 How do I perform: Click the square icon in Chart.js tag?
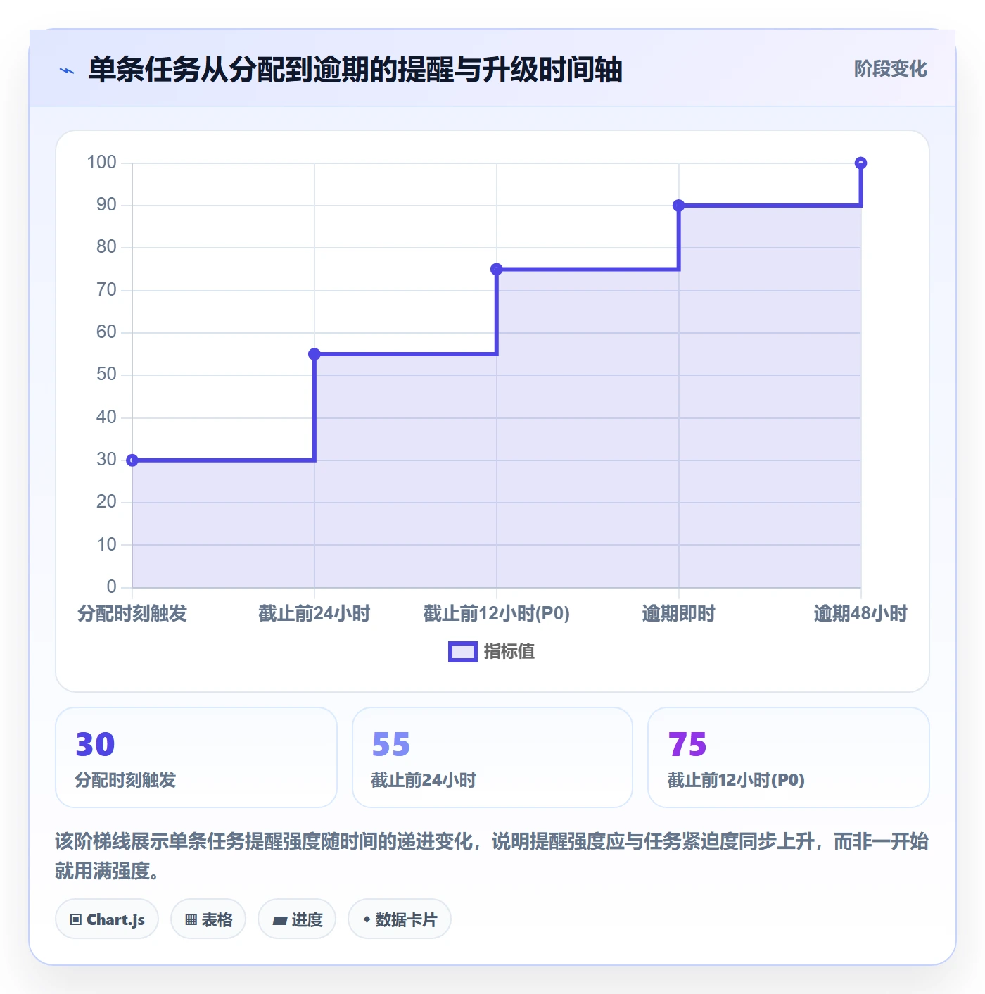tap(76, 919)
